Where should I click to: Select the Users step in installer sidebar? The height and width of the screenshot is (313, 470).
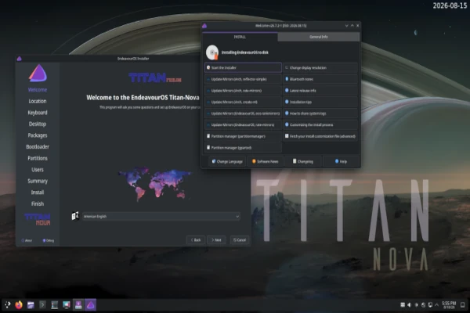pyautogui.click(x=38, y=170)
